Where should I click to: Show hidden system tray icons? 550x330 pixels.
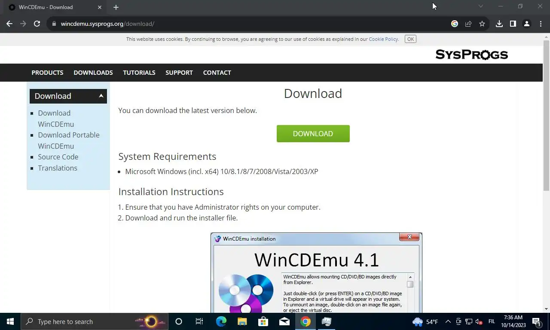[448, 321]
